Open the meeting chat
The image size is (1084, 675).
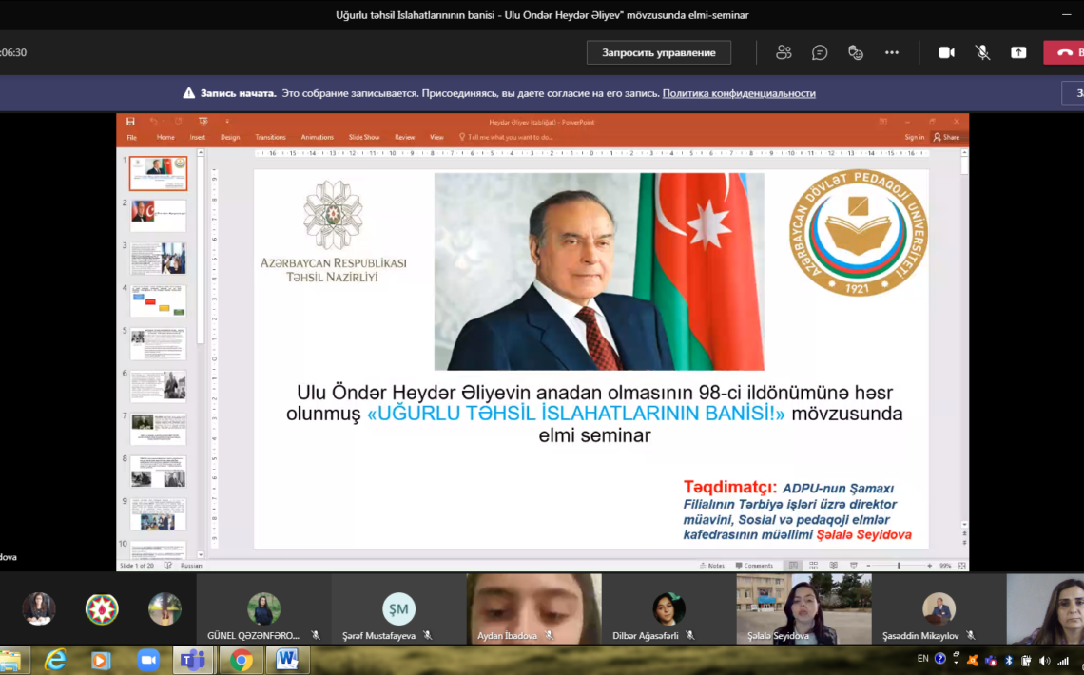(x=820, y=52)
